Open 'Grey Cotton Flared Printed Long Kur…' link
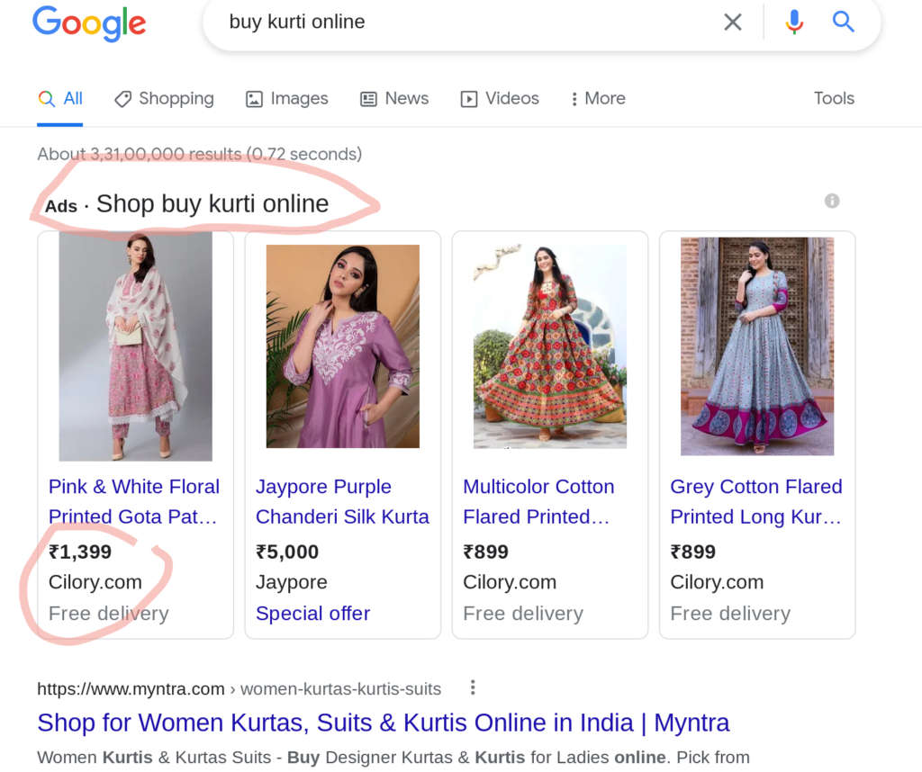 756,502
